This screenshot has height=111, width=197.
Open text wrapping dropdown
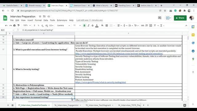click(x=131, y=26)
